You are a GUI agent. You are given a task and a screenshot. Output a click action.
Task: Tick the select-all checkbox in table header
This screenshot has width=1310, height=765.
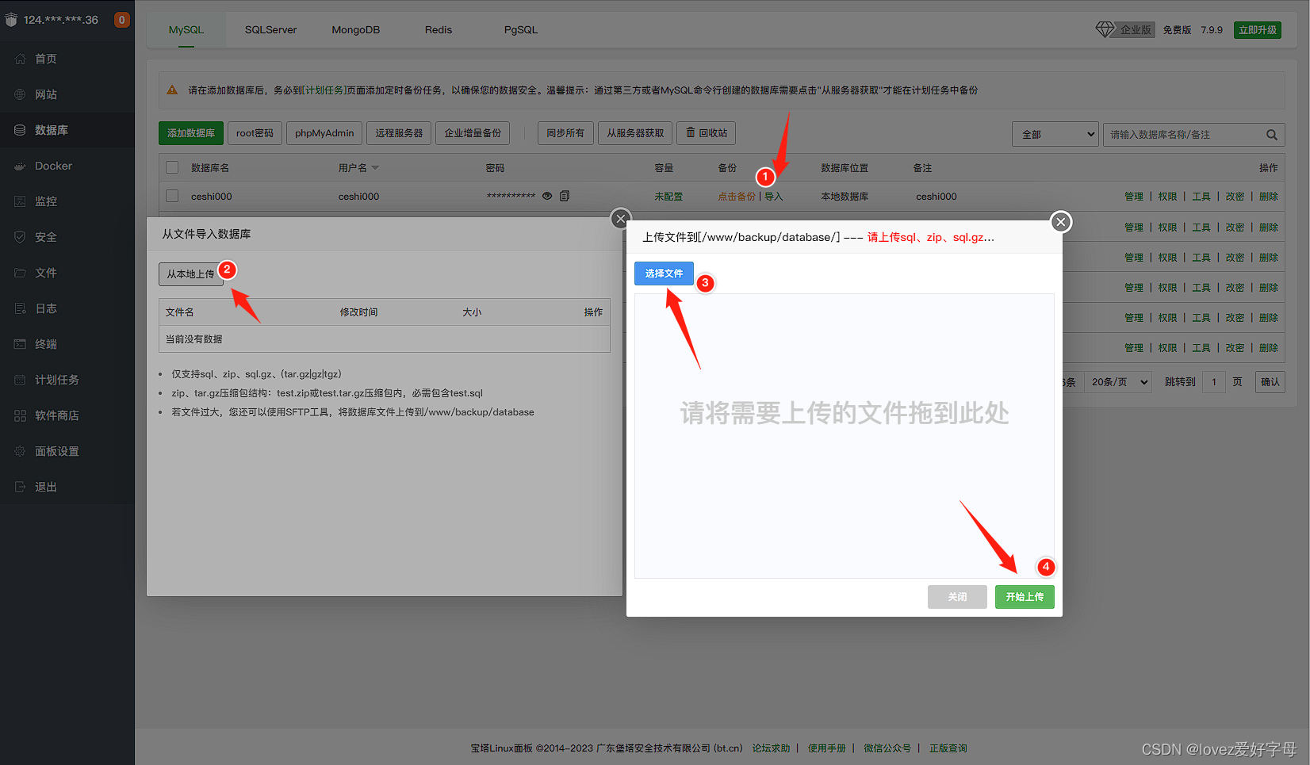point(172,167)
